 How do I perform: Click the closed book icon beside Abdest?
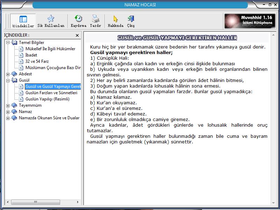tap(14, 74)
